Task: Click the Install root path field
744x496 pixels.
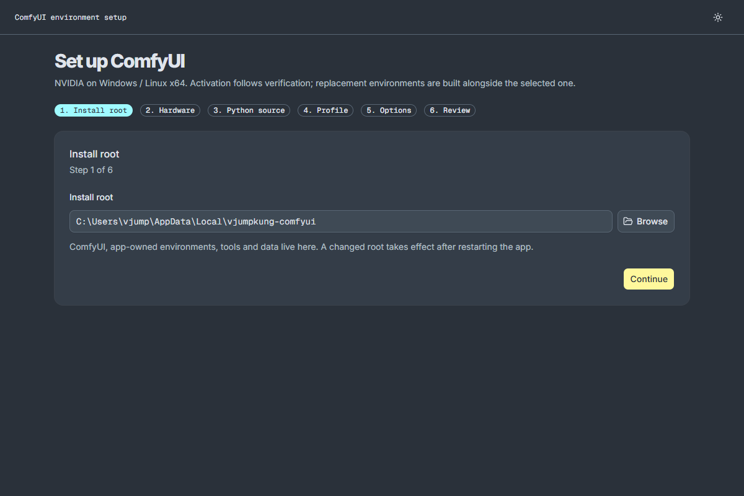Action: click(x=341, y=221)
